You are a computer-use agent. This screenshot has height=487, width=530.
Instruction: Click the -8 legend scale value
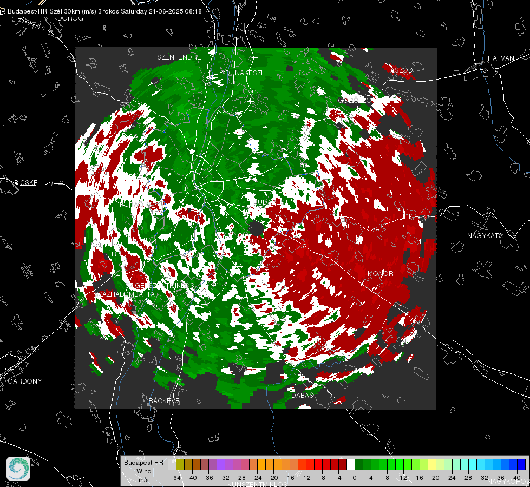[322, 478]
